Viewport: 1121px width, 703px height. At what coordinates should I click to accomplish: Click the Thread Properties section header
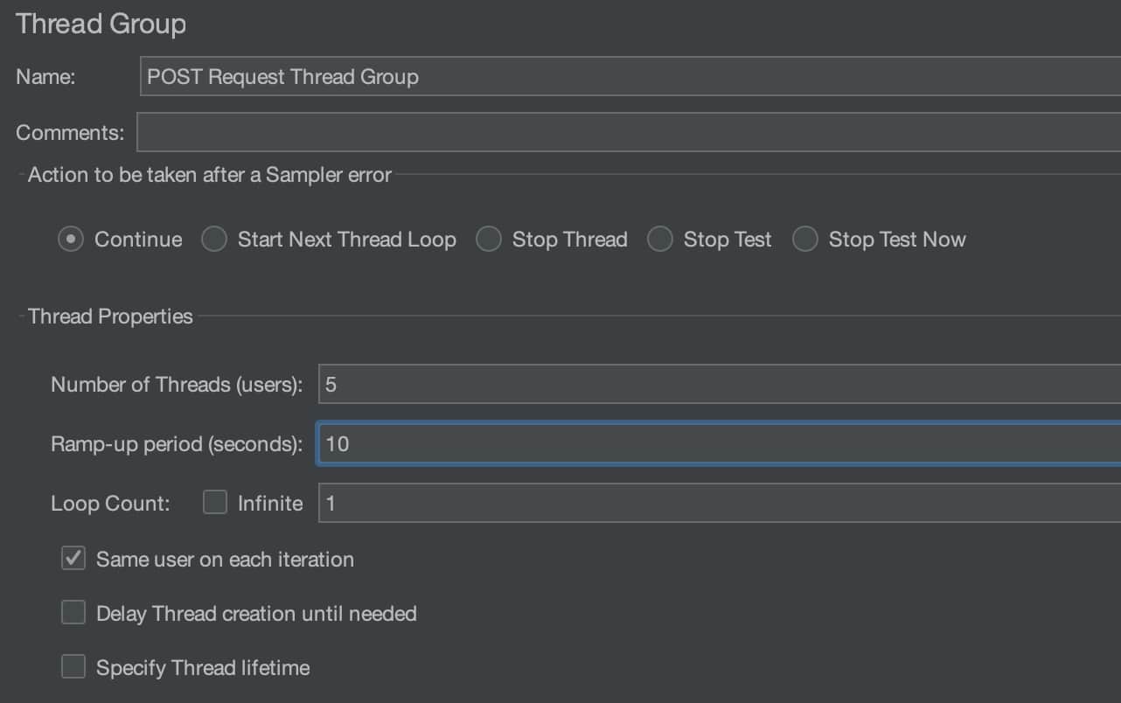pyautogui.click(x=110, y=316)
